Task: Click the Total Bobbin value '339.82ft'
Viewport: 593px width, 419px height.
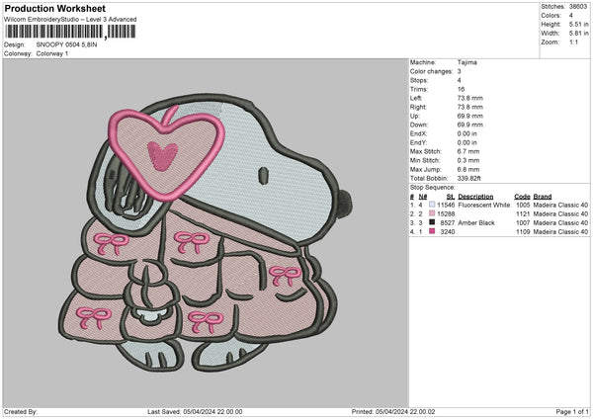Action: (x=468, y=178)
